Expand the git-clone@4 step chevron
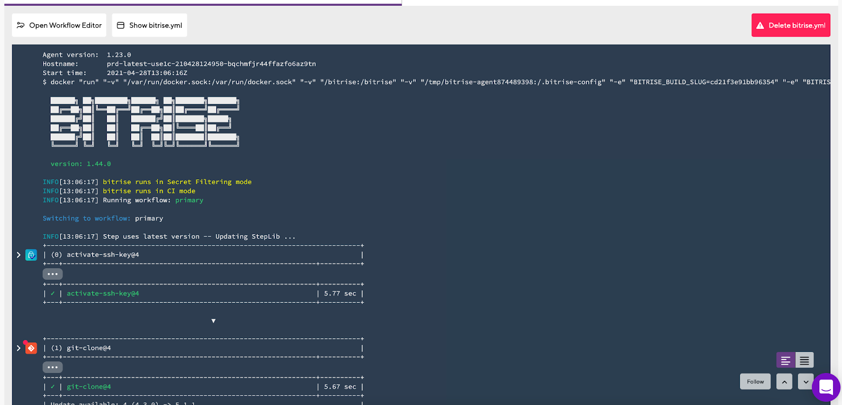This screenshot has height=405, width=842. 18,348
